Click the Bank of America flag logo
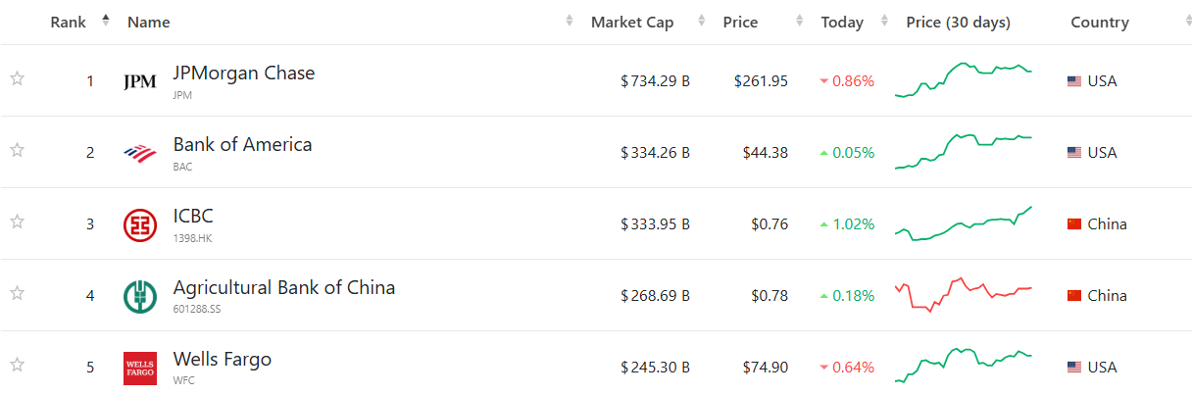1192x395 pixels. 139,153
